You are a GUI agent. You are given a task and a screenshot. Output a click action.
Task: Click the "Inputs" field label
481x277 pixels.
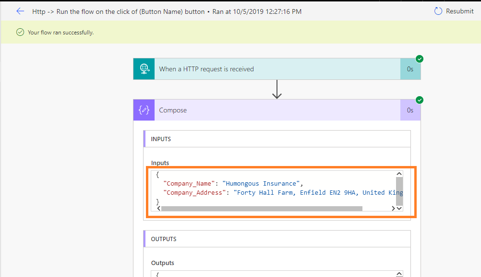(160, 163)
